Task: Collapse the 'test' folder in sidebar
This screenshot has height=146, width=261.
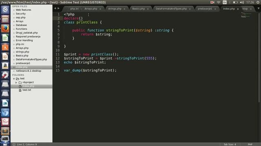Action: [x=14, y=79]
